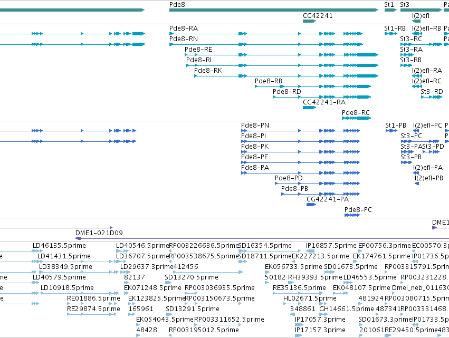Select the Pde8-PC protein label
Screen dimensions: 449x338
click(358, 210)
